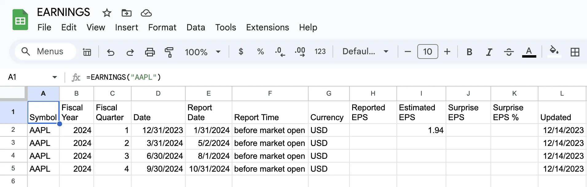Format as percent
The width and height of the screenshot is (587, 187).
coord(260,52)
